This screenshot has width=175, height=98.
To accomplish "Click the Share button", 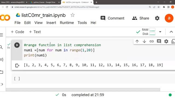I will 141,18.
